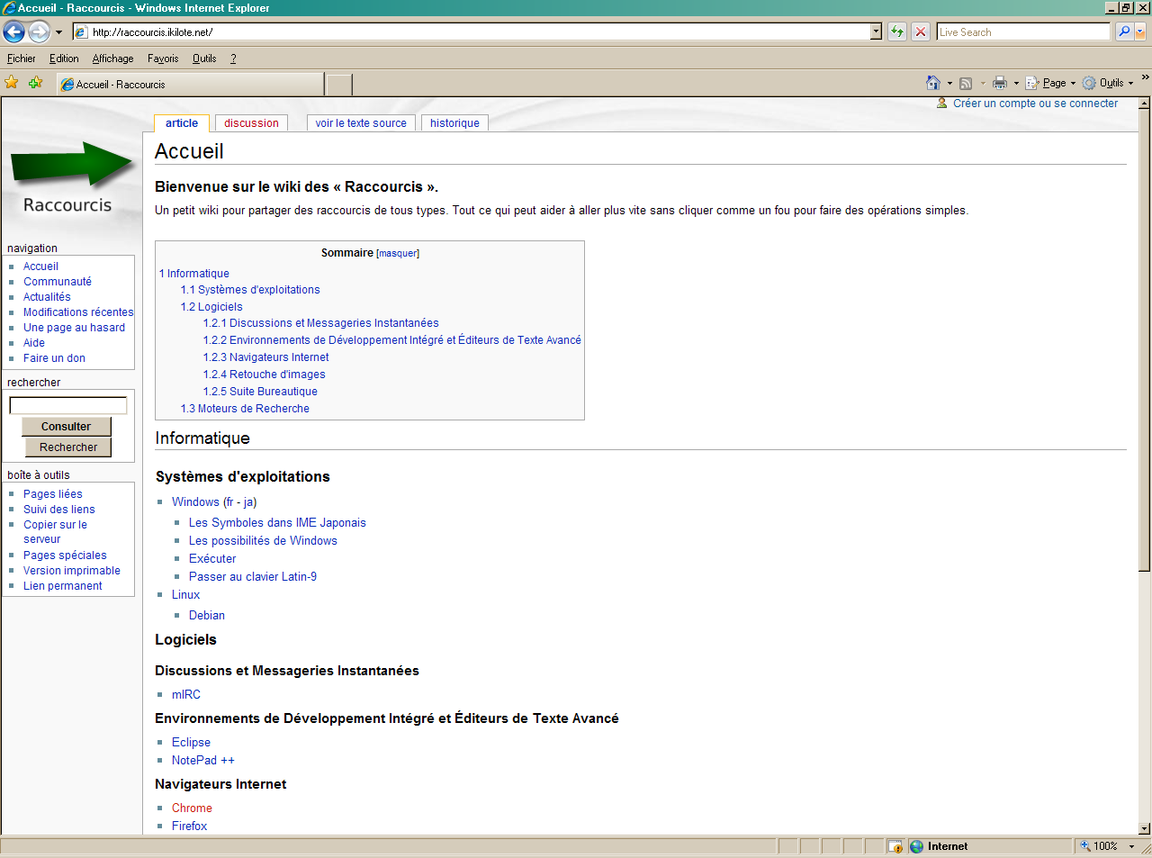Open the recent pages dropdown arrow
Image resolution: width=1152 pixels, height=858 pixels.
coord(58,32)
